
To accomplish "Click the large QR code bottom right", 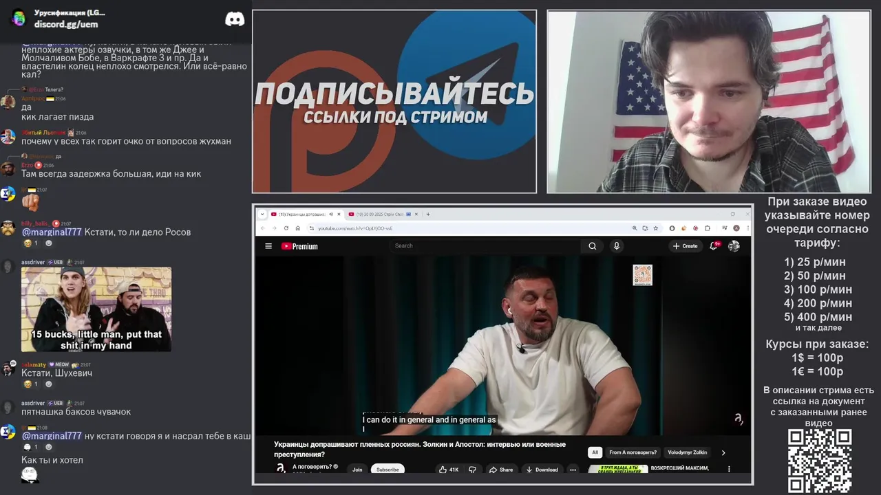I will pyautogui.click(x=820, y=461).
